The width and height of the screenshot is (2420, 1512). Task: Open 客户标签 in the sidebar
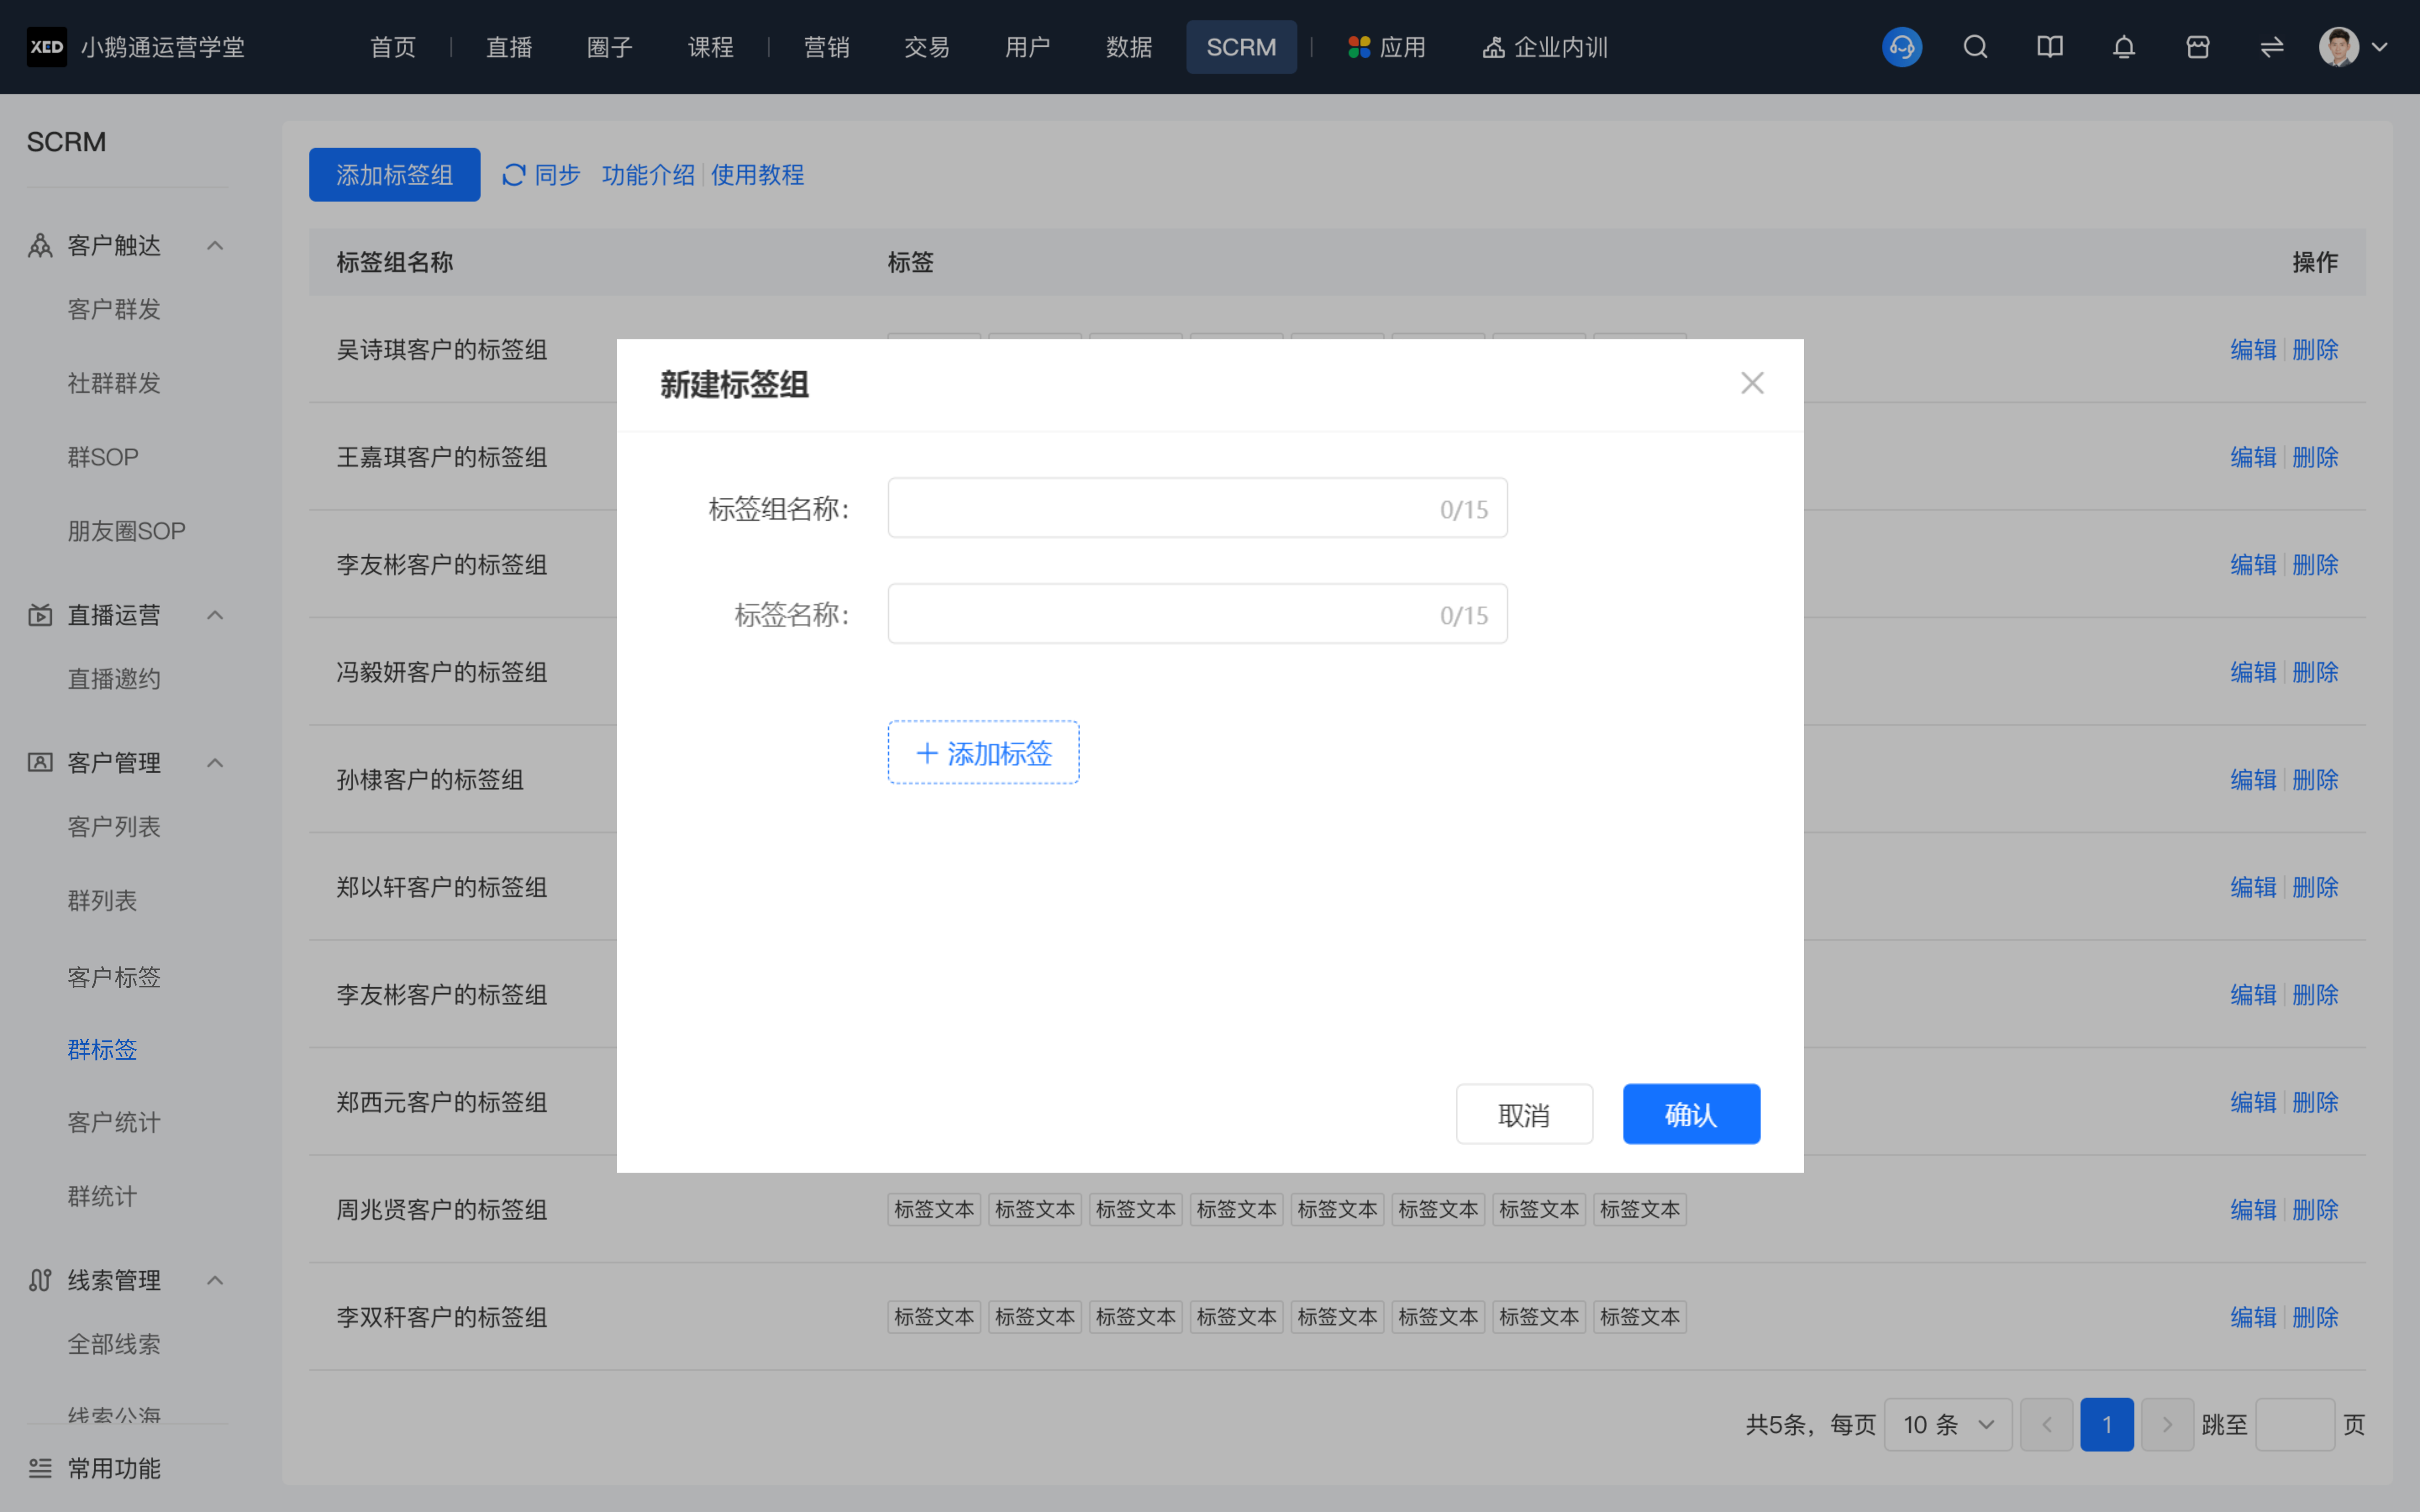tap(114, 977)
